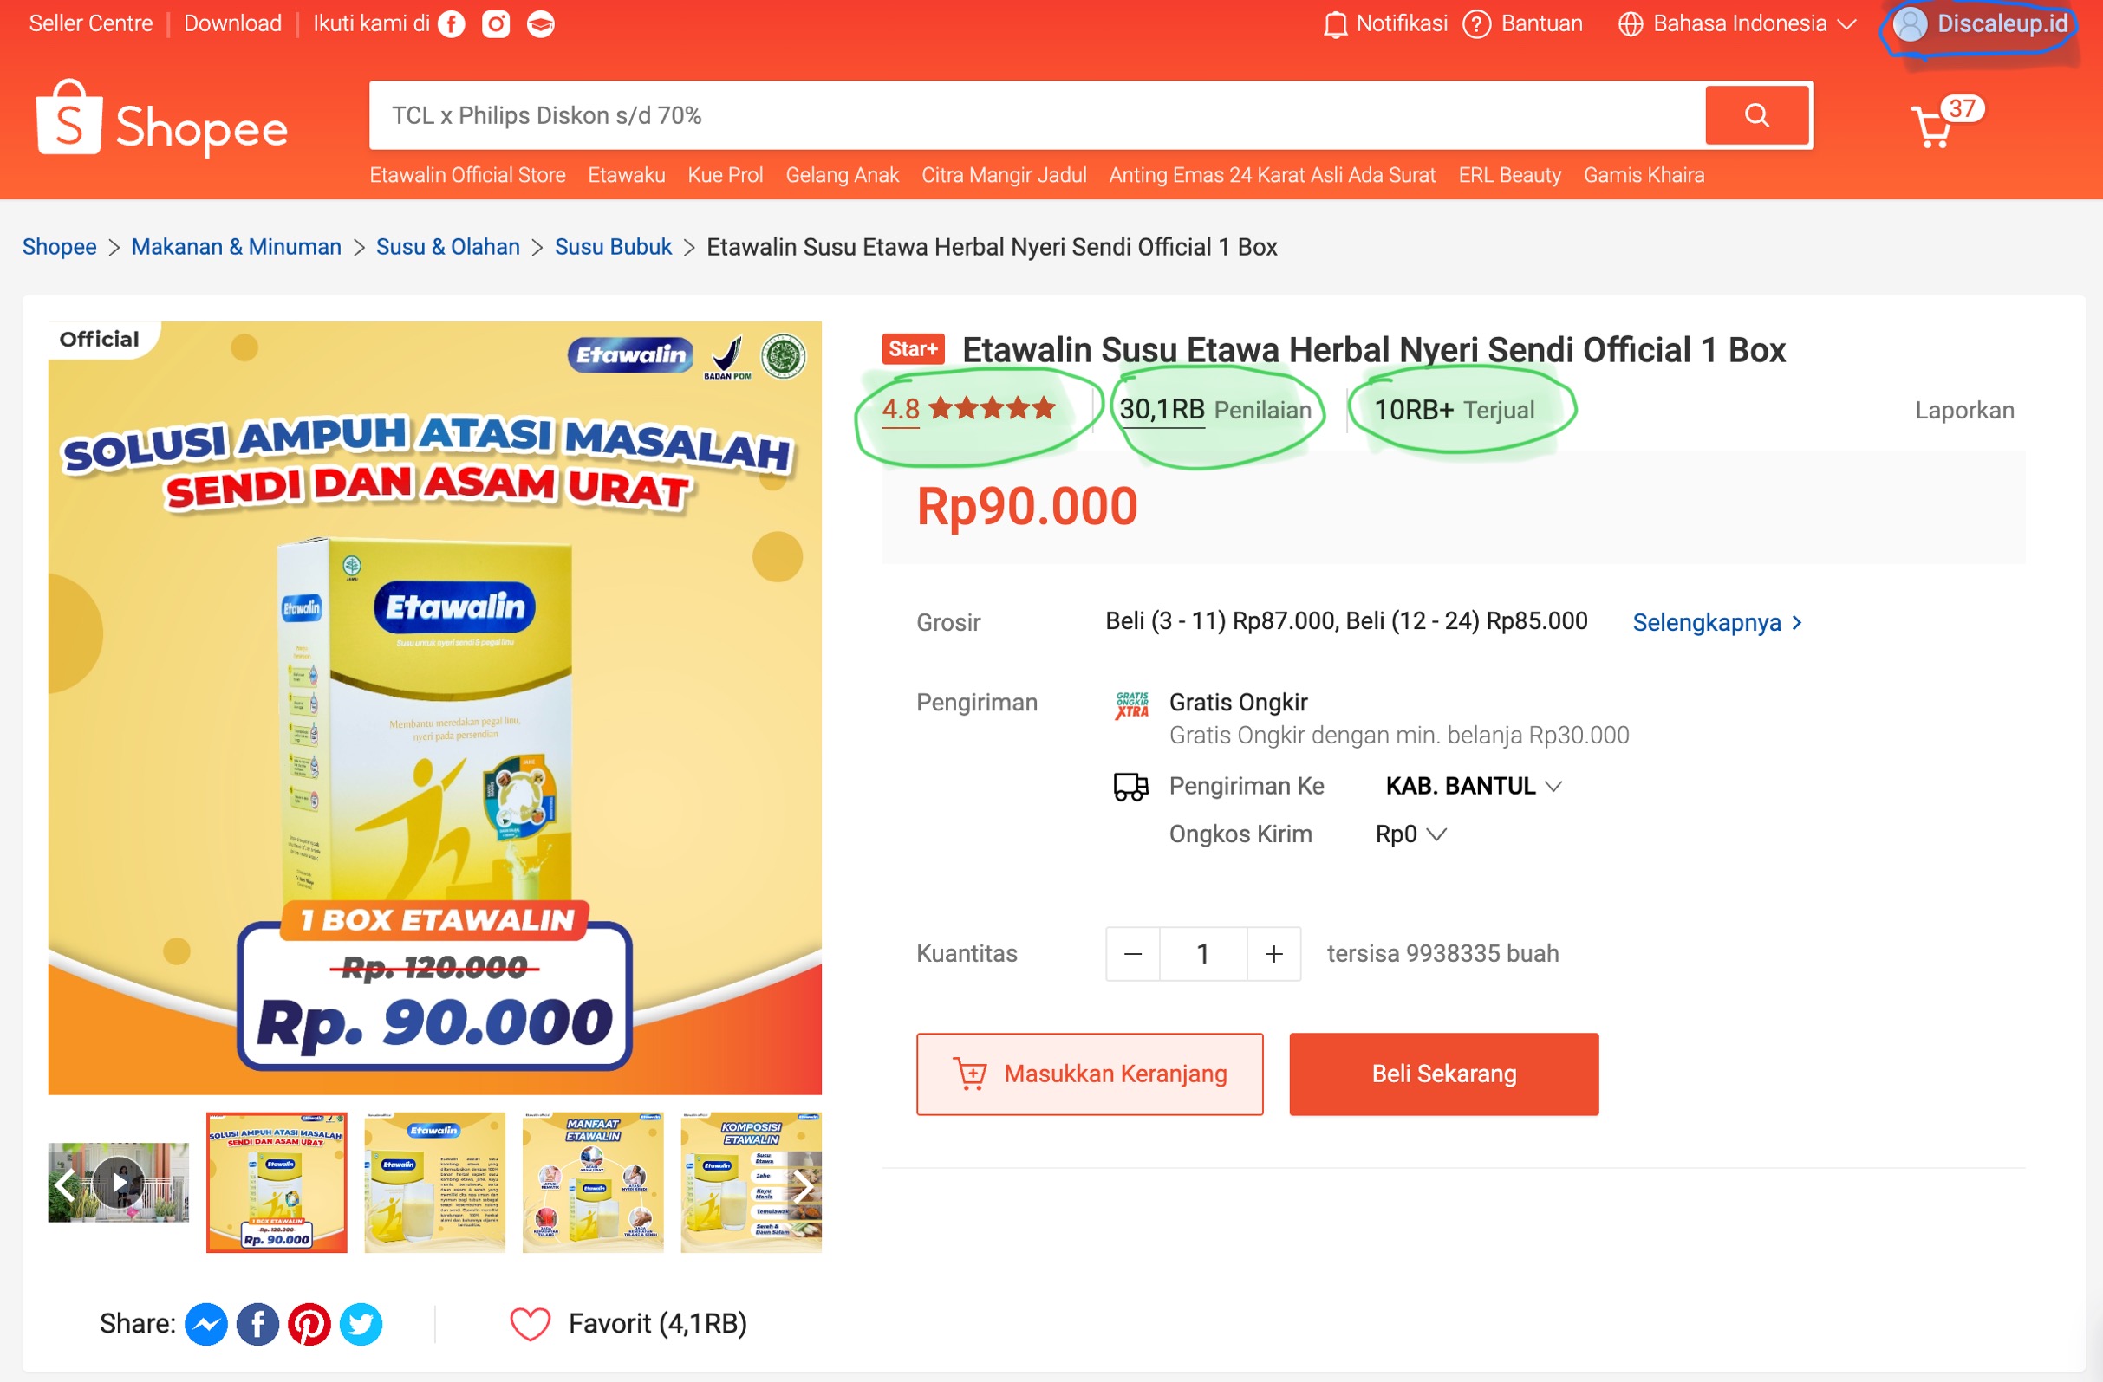Share product via Messenger icon

pos(206,1324)
